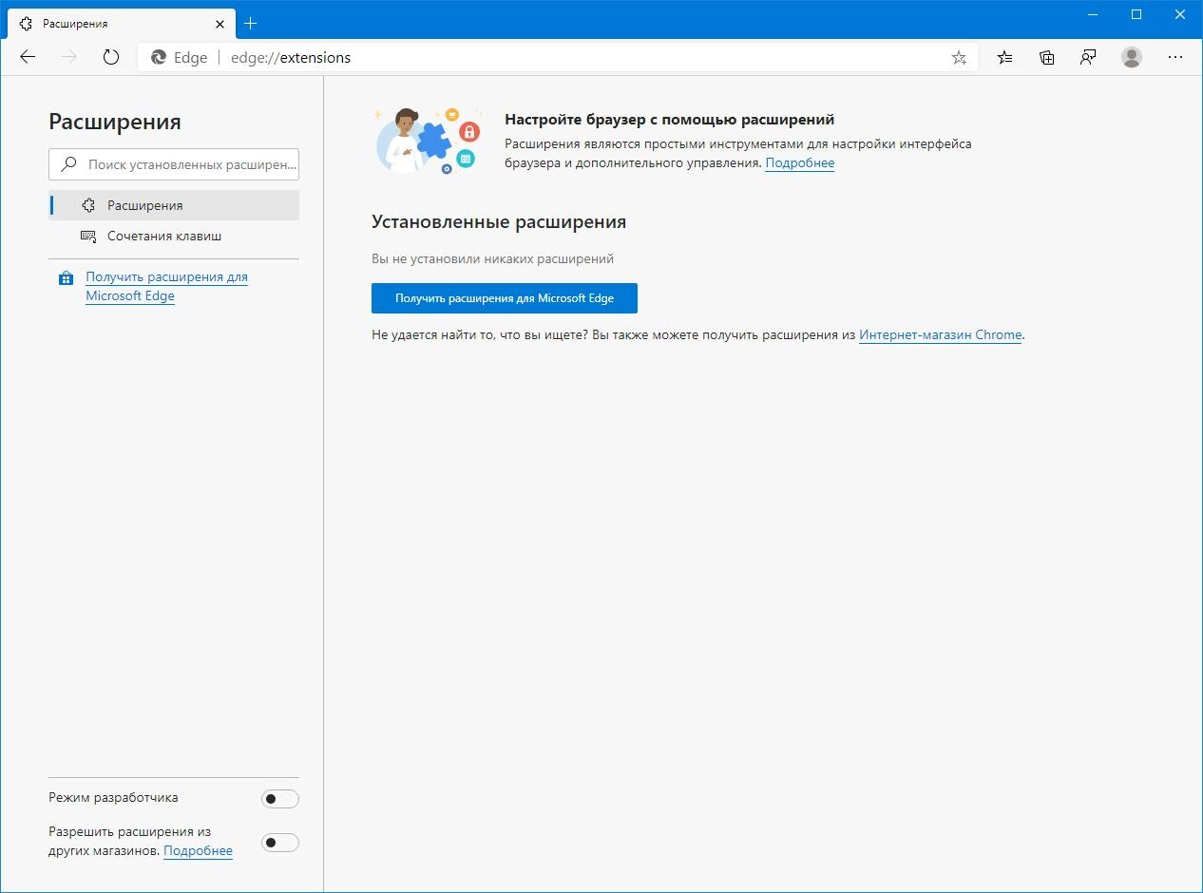The height and width of the screenshot is (893, 1203).
Task: Click heading Настройте браузер с помощью расширений
Action: (670, 120)
